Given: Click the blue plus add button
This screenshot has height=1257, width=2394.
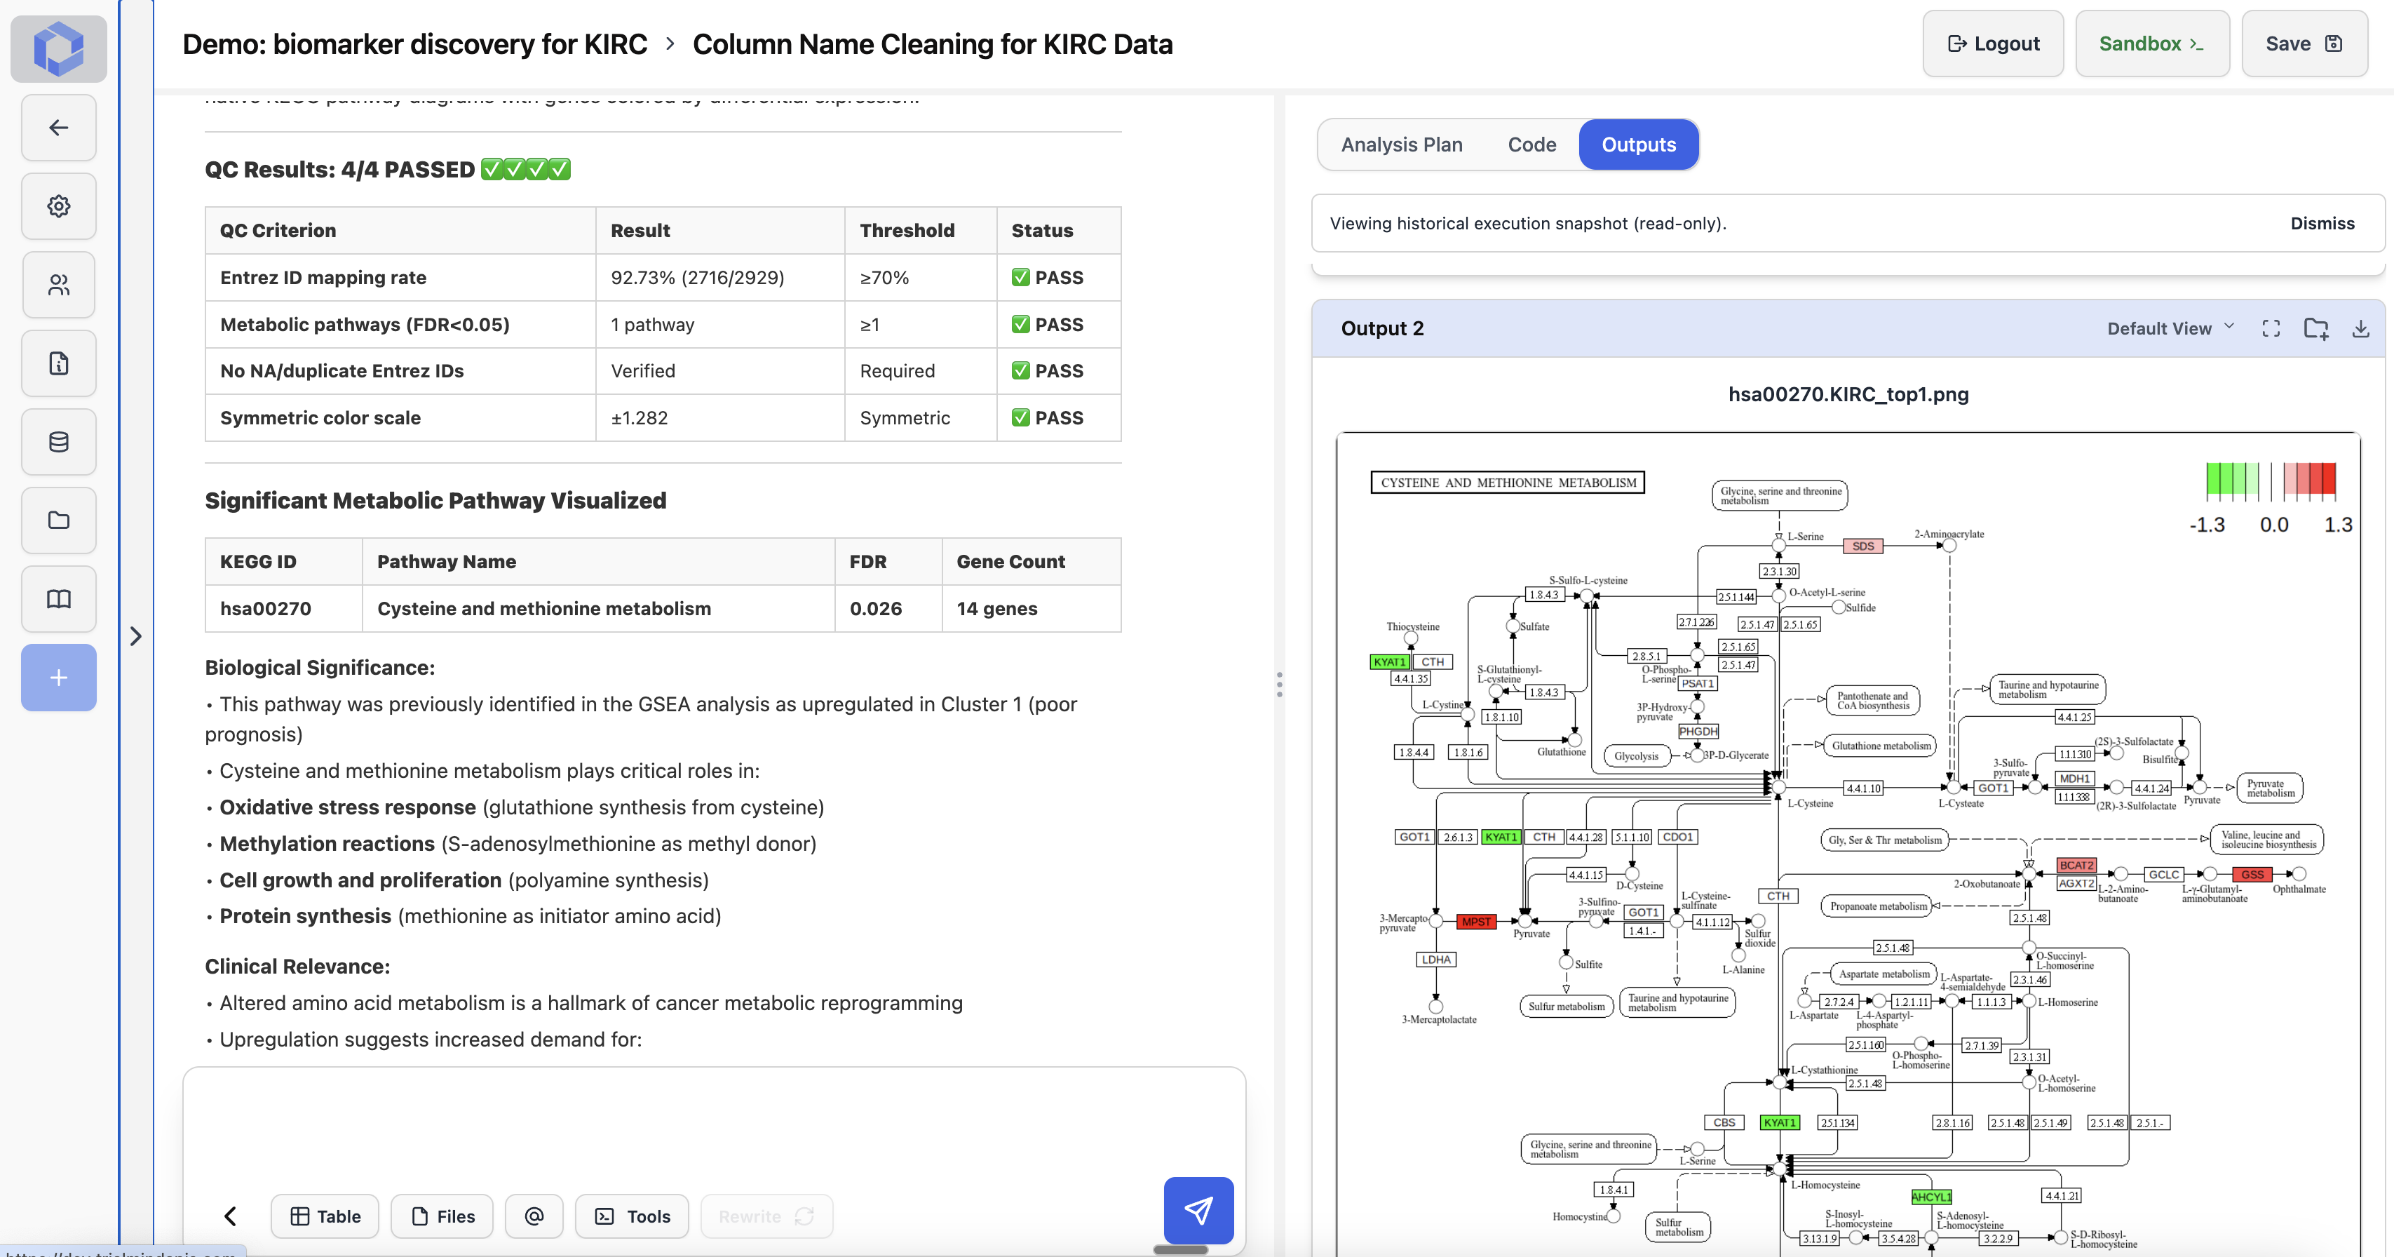Looking at the screenshot, I should 58,678.
